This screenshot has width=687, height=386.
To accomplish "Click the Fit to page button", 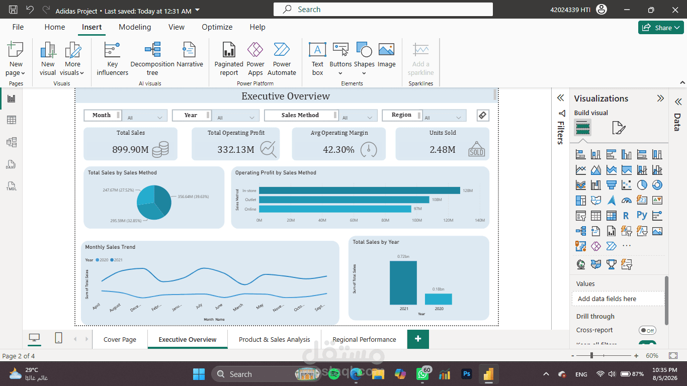I will [x=672, y=356].
